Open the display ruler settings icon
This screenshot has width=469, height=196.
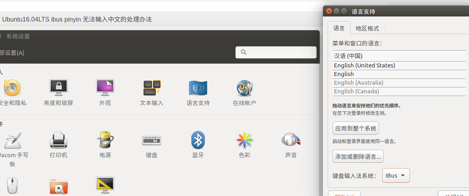(x=105, y=185)
